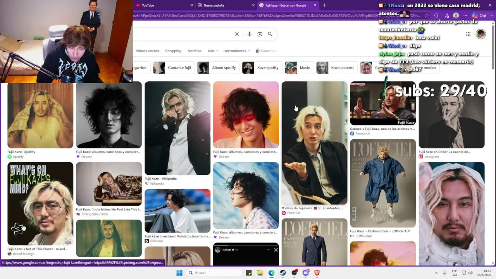The image size is (496, 279).
Task: Filter images by Kaze concert chip
Action: coord(337,67)
